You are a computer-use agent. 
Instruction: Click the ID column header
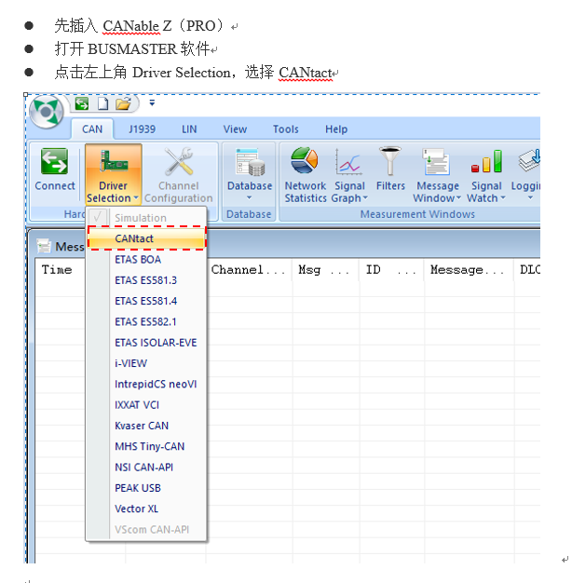(x=391, y=269)
